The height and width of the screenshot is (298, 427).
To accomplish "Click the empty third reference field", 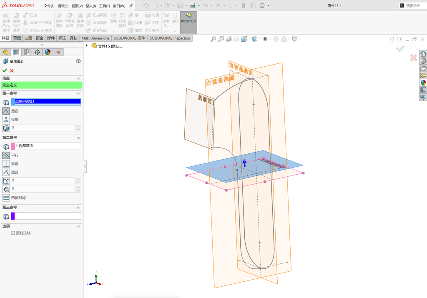I will coord(46,216).
